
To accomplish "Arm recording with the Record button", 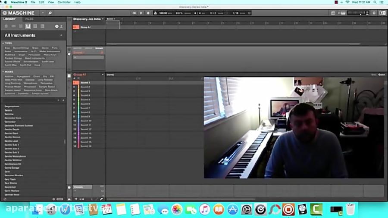I will pos(148,13).
